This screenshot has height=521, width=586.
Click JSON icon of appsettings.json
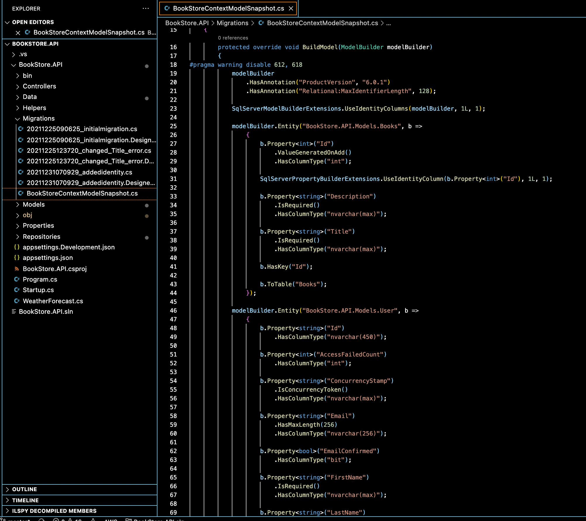coord(17,258)
